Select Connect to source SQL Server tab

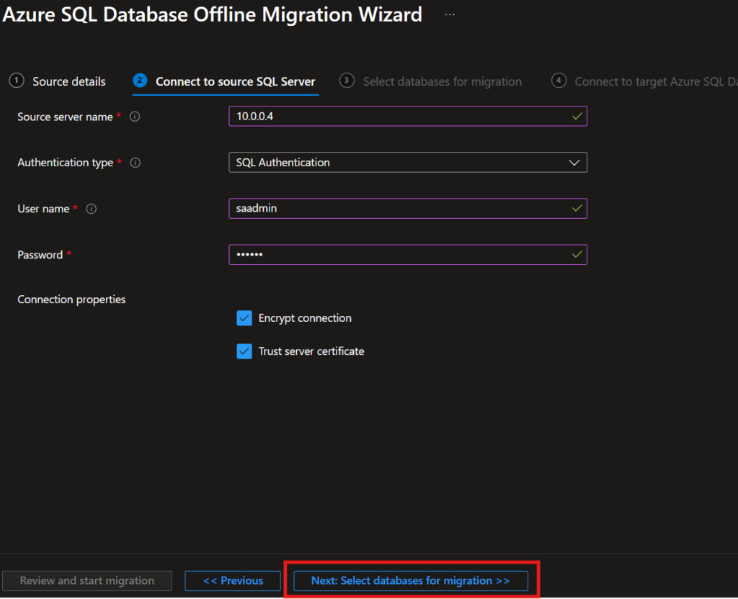[x=235, y=81]
